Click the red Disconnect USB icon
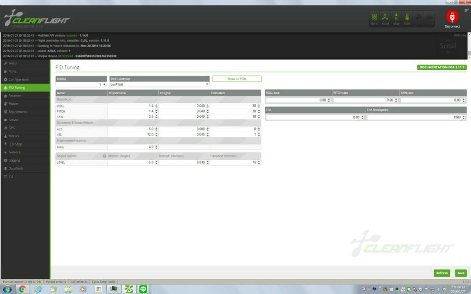471x294 pixels. click(452, 17)
